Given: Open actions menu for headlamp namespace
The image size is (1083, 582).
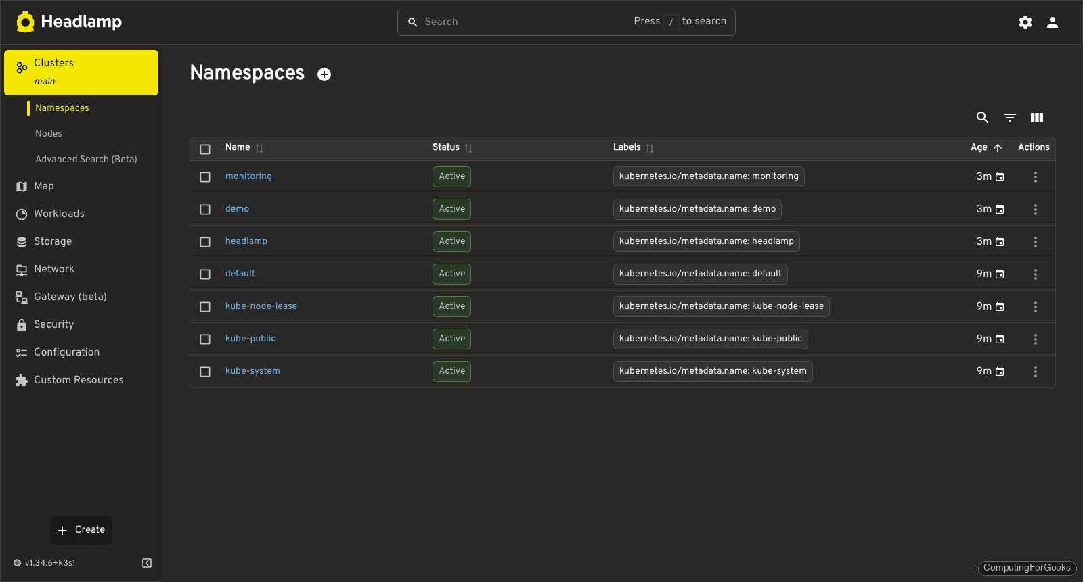Looking at the screenshot, I should (x=1036, y=242).
